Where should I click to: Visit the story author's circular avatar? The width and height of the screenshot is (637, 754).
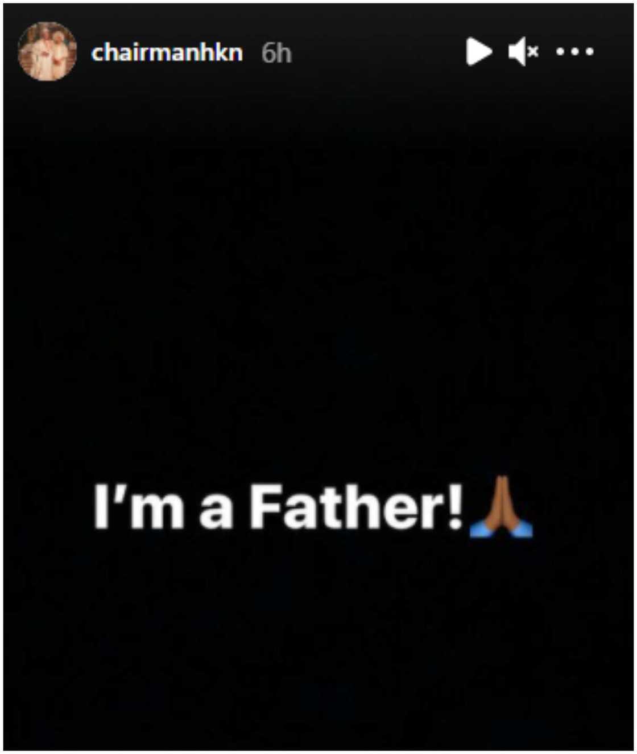[47, 51]
